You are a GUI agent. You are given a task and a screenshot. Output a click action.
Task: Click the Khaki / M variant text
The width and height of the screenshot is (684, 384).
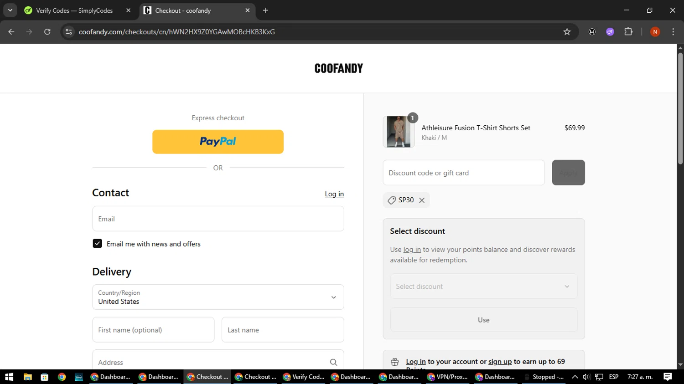[x=434, y=138]
